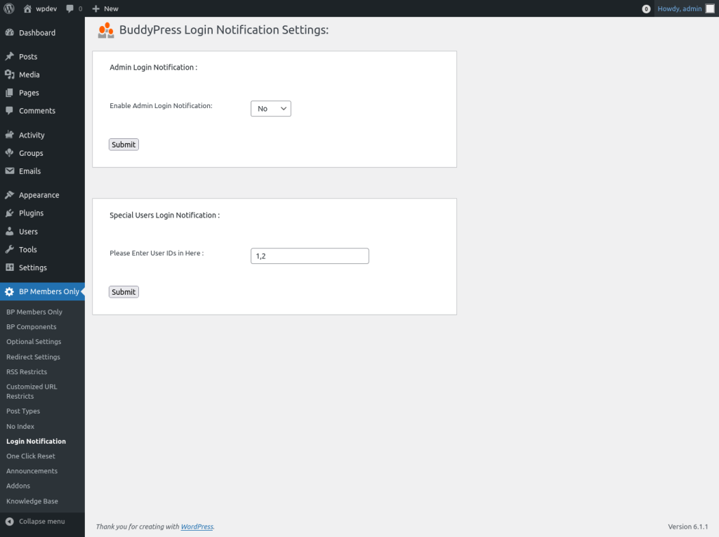Follow the WordPress link in the footer
719x537 pixels.
point(197,526)
